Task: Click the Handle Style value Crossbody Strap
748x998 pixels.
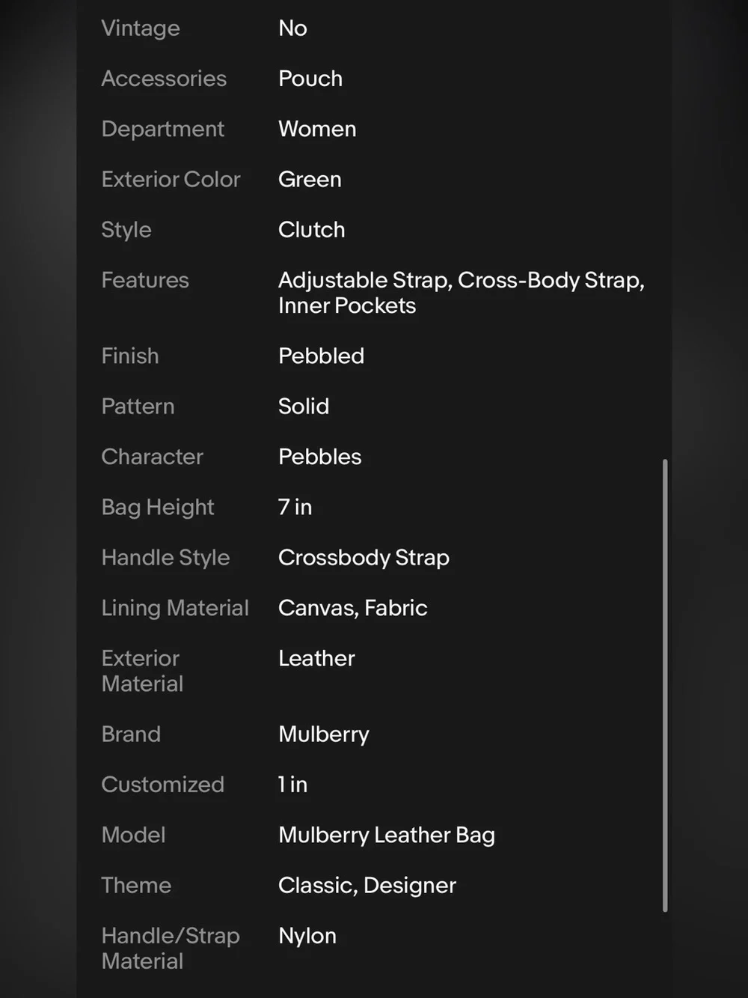Action: point(364,558)
